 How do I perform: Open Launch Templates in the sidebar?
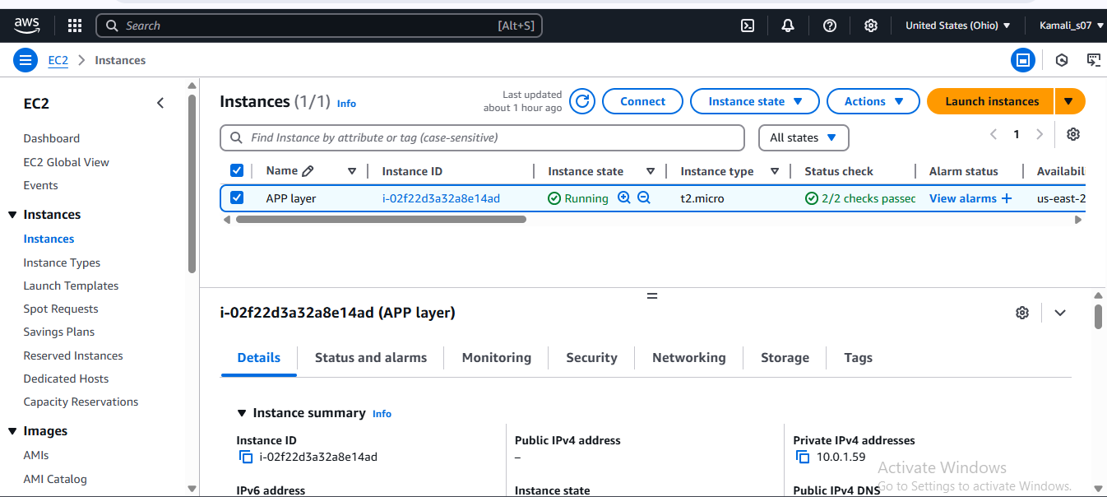point(71,286)
